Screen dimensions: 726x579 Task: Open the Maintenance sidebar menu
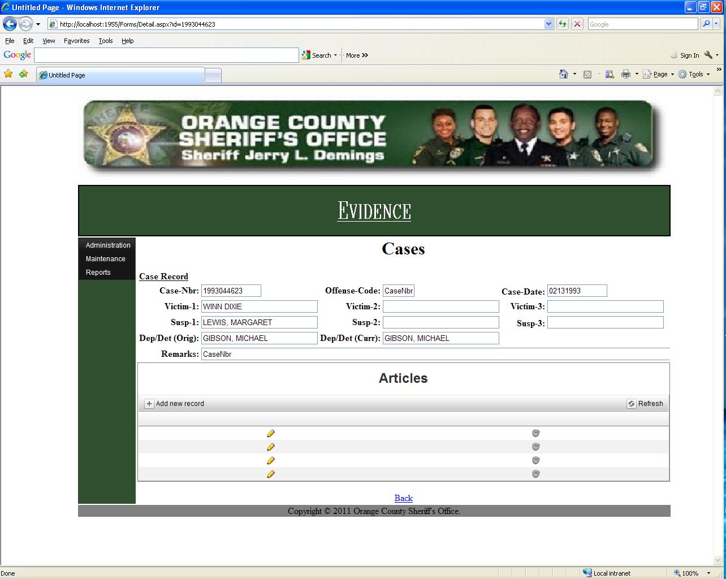105,259
